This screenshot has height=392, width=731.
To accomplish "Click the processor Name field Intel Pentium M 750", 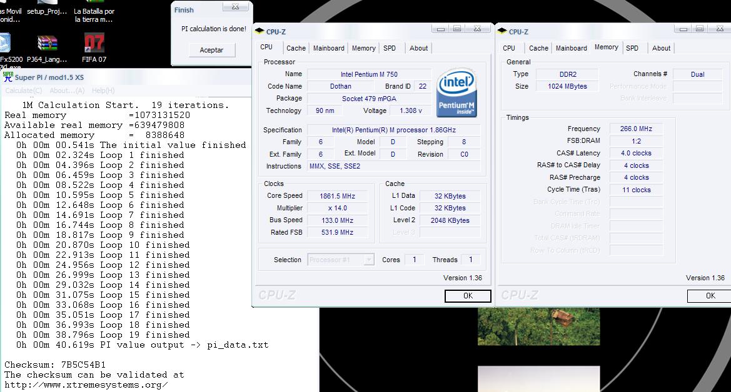I will click(x=369, y=74).
